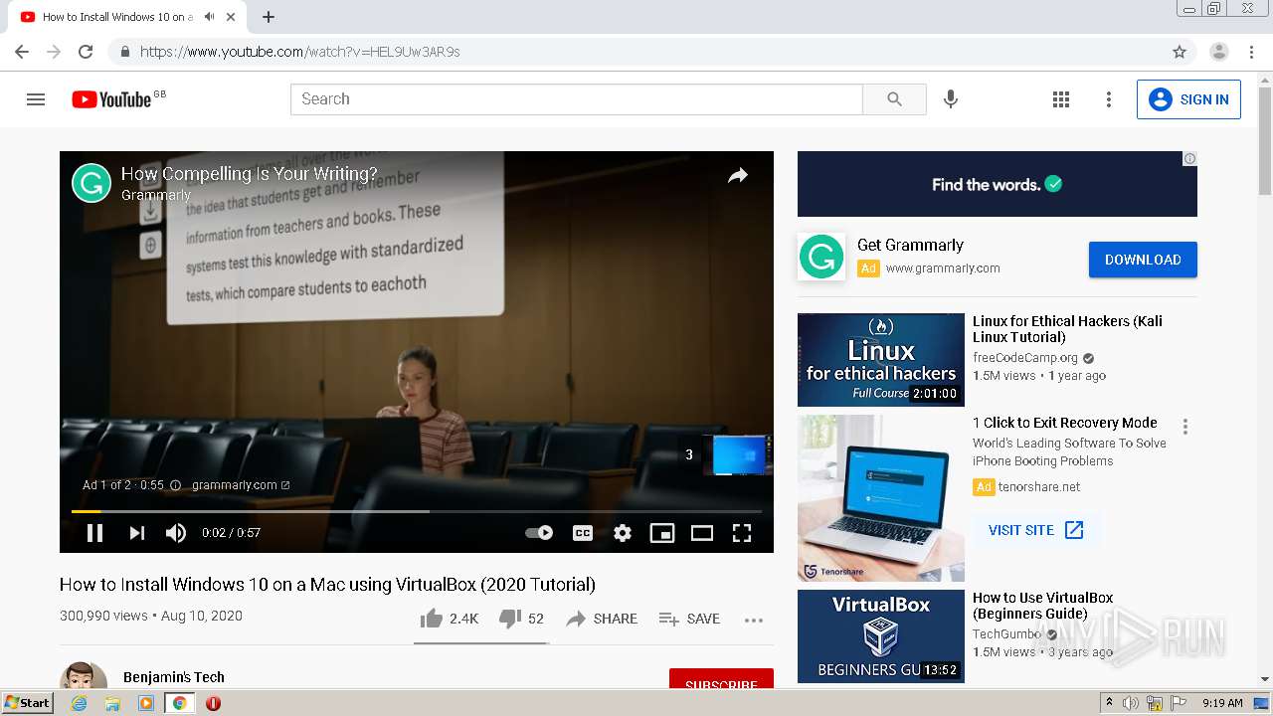The width and height of the screenshot is (1273, 716).
Task: Click Benjamin's Tech channel avatar
Action: tap(84, 675)
